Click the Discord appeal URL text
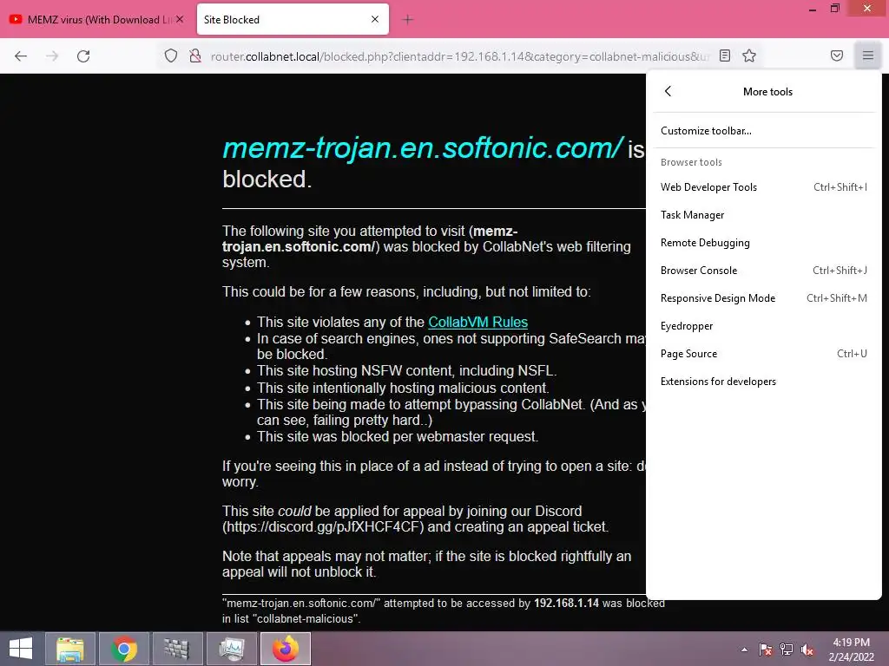889x666 pixels. click(323, 526)
